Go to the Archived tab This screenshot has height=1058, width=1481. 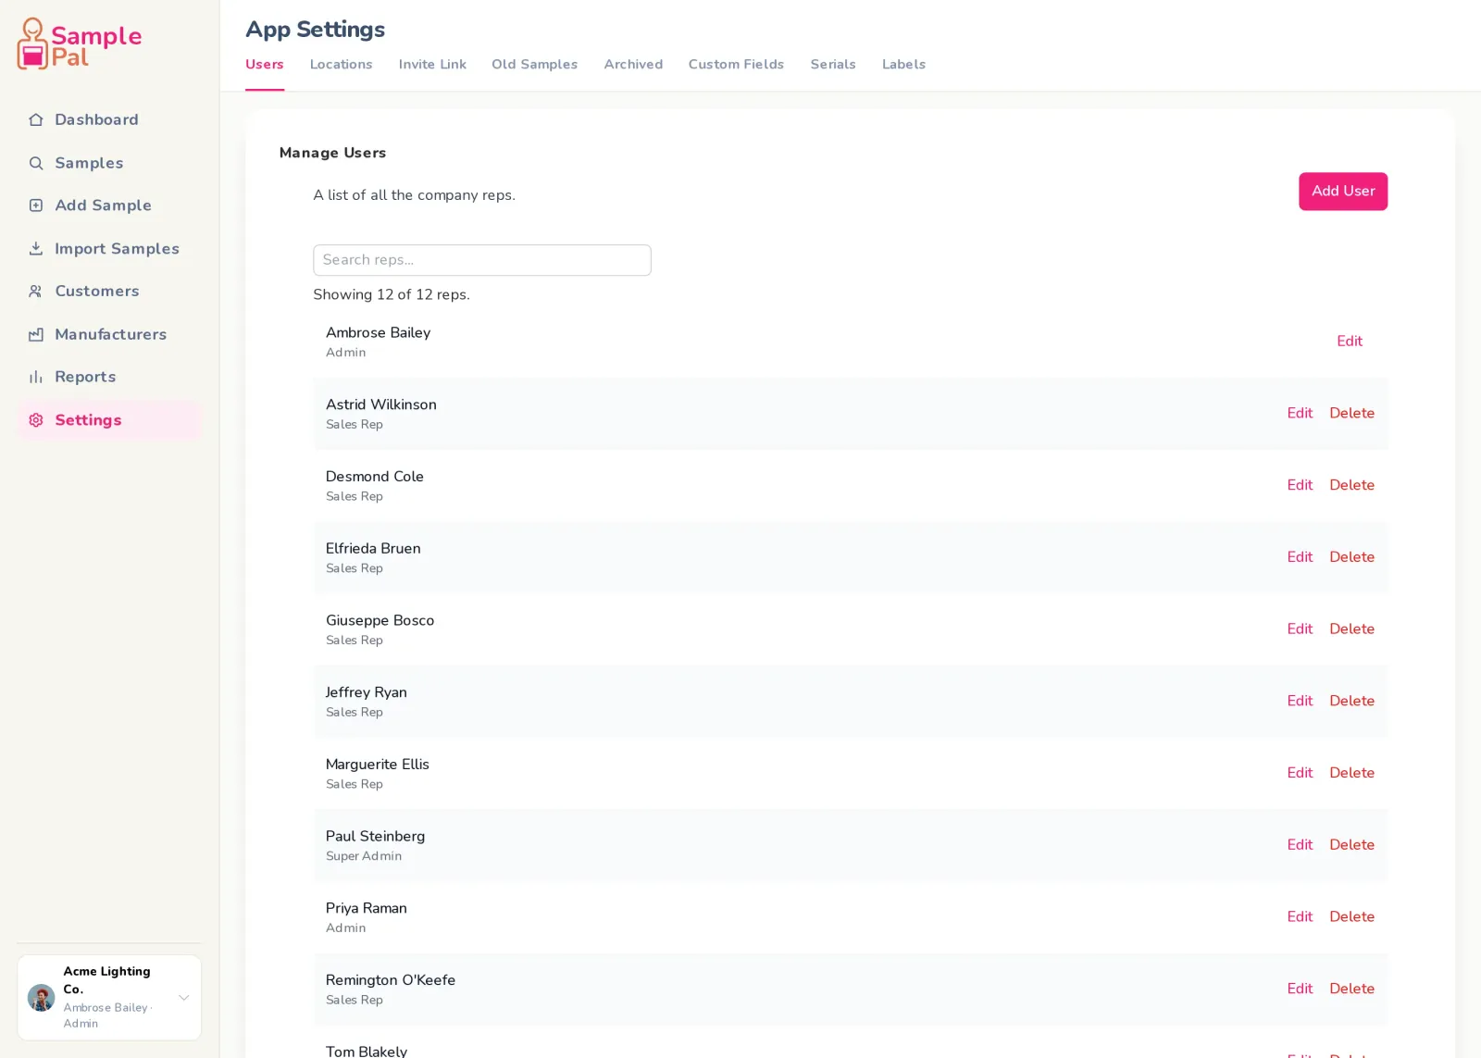(x=633, y=64)
